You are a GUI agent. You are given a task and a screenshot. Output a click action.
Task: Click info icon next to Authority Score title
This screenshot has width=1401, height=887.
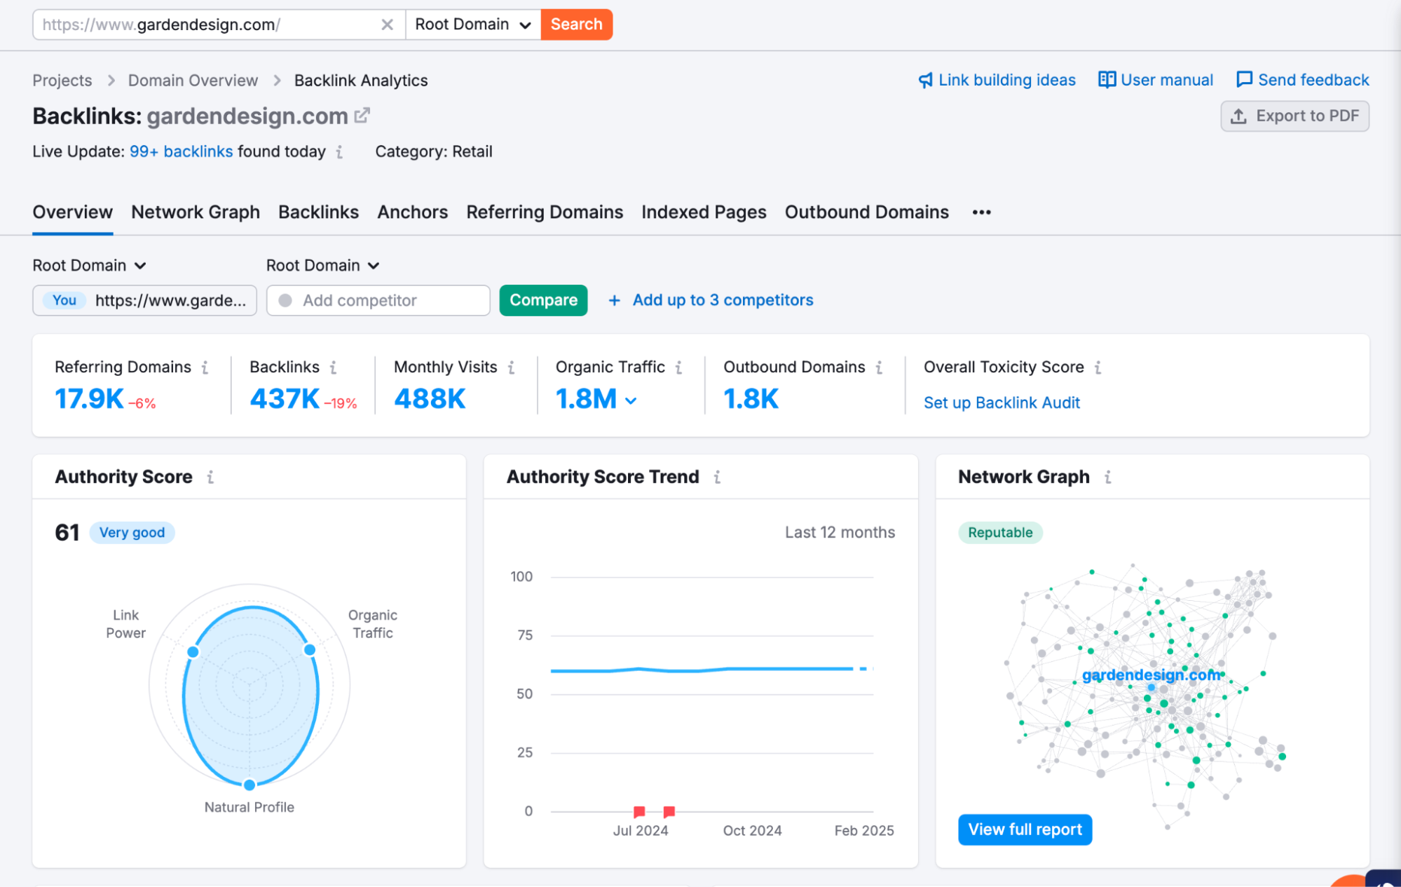[210, 478]
